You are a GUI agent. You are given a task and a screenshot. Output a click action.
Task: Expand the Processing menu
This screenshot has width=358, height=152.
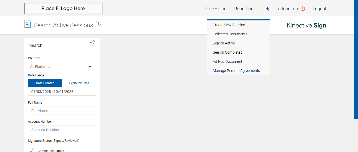coord(215,9)
